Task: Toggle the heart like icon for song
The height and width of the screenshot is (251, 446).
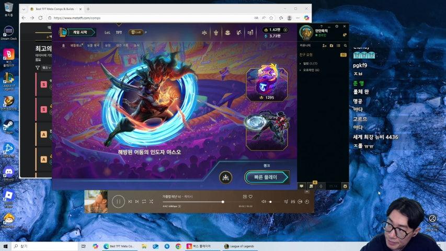Action: (250, 197)
